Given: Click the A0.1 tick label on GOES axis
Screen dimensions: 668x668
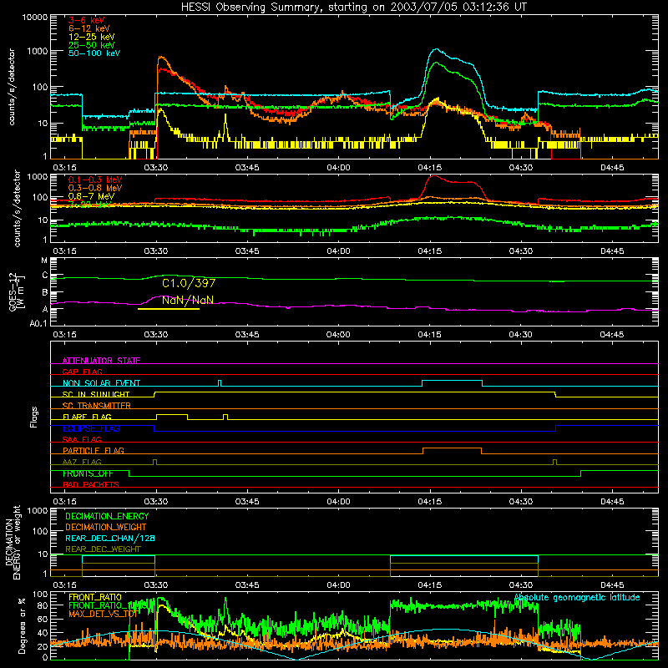Looking at the screenshot, I should point(38,324).
